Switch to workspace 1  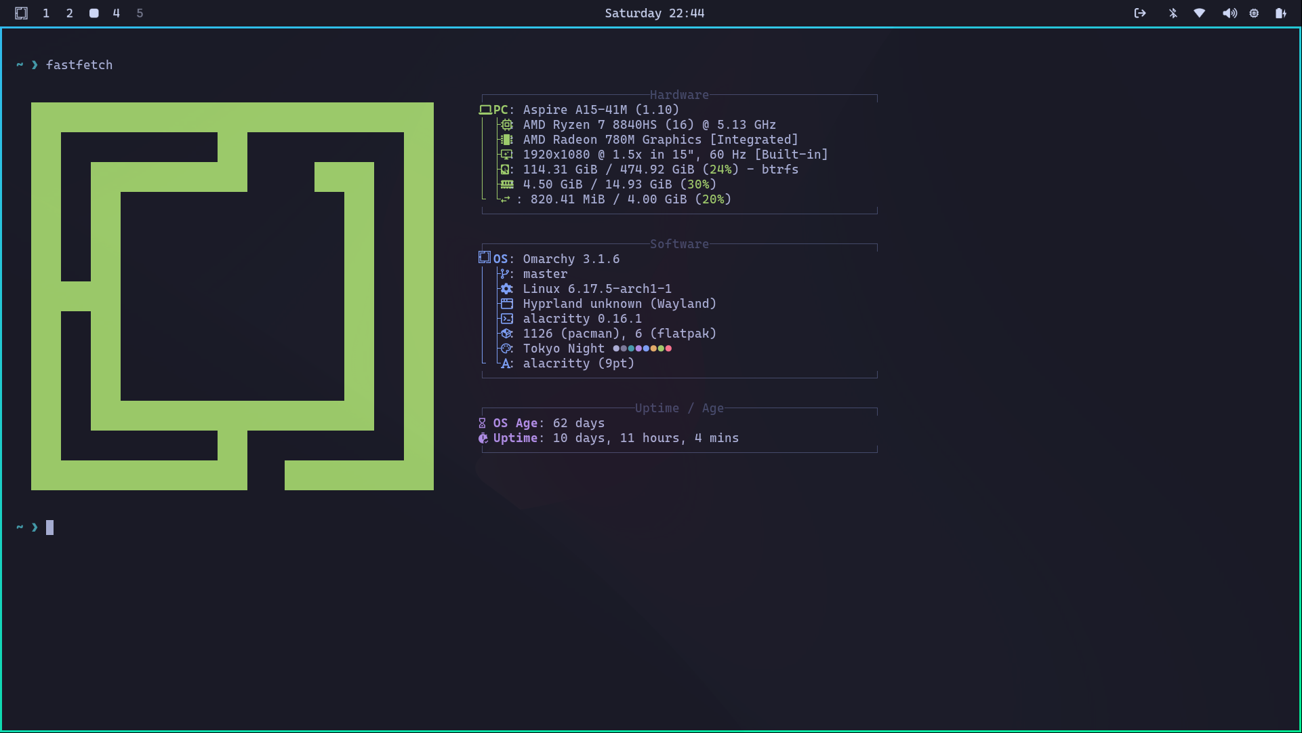tap(46, 13)
